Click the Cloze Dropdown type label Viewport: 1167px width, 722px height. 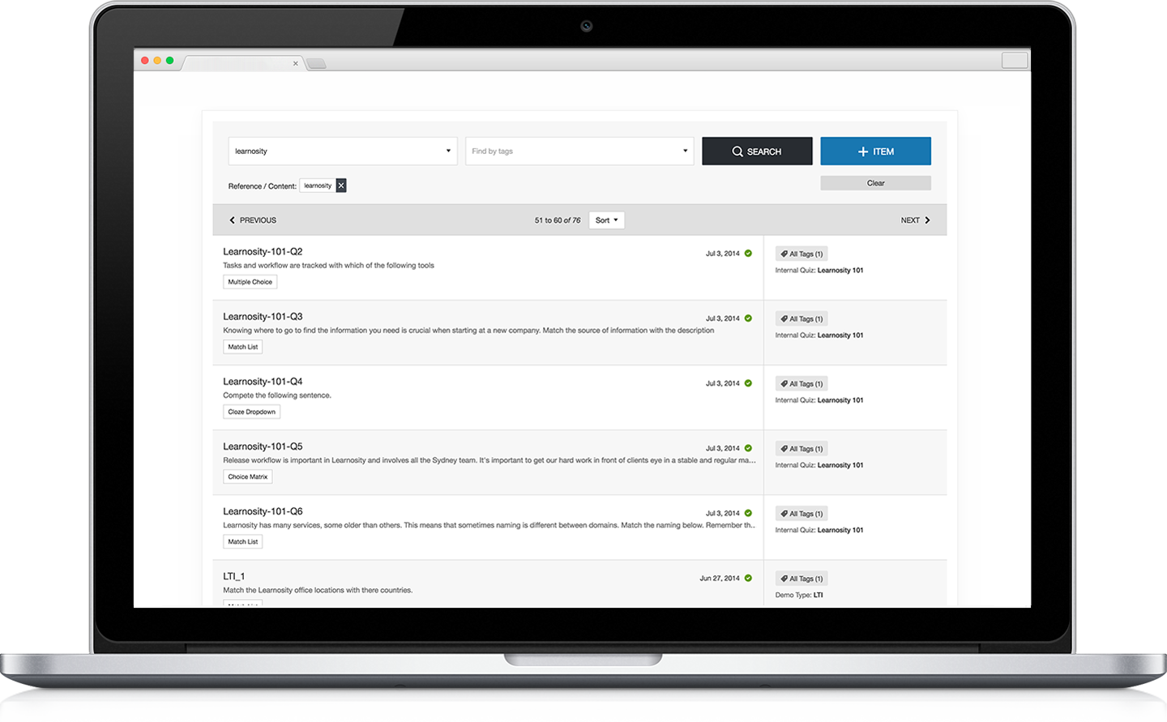tap(252, 412)
